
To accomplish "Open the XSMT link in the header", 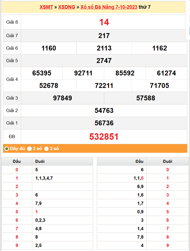I will 46,7.
